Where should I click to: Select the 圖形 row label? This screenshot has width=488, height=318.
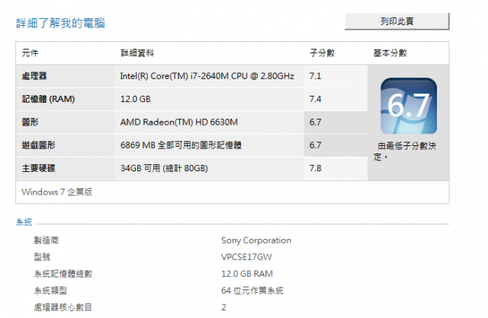(x=30, y=122)
